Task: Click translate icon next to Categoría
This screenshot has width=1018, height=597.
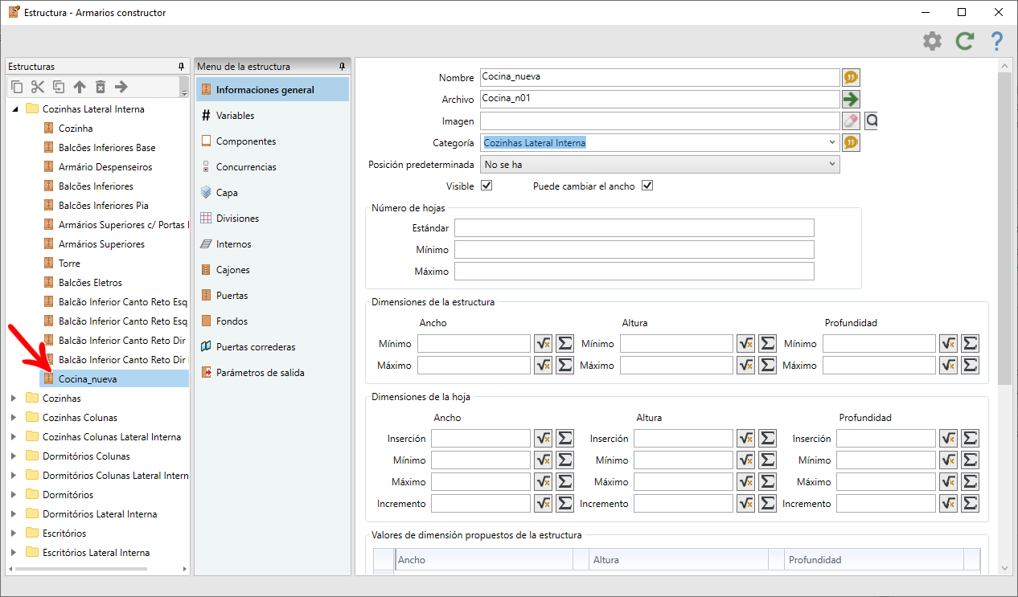Action: coord(851,142)
